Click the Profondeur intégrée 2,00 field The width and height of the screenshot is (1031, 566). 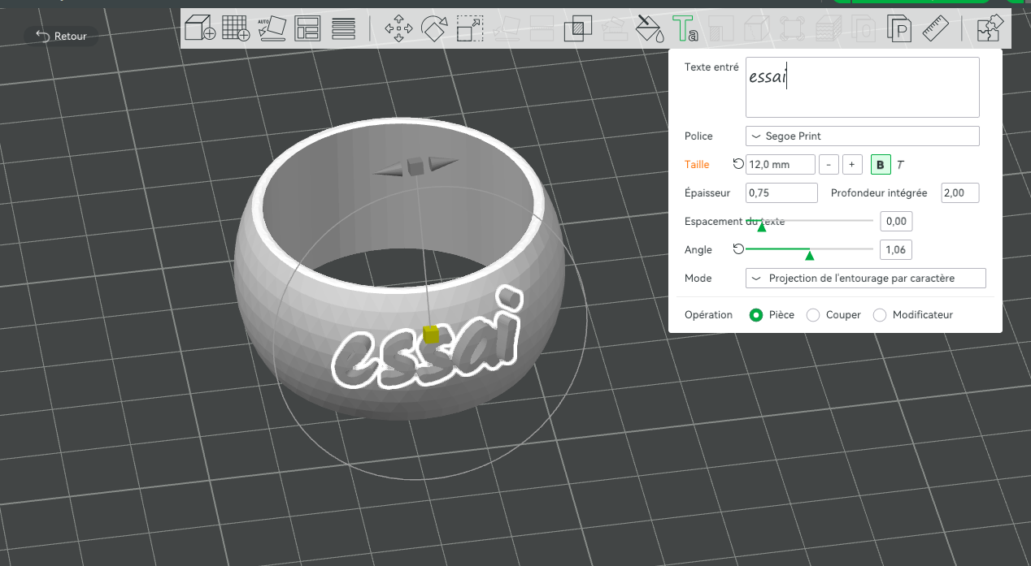[x=959, y=193]
